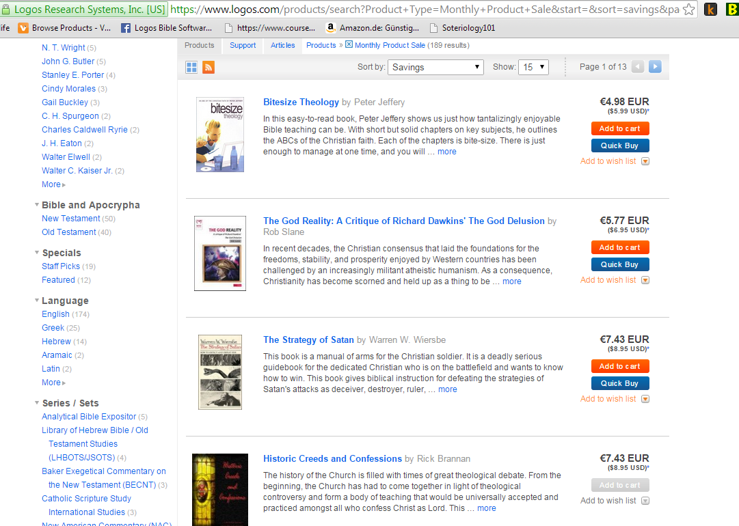The image size is (739, 526).
Task: Go to next results page arrow
Action: [655, 67]
